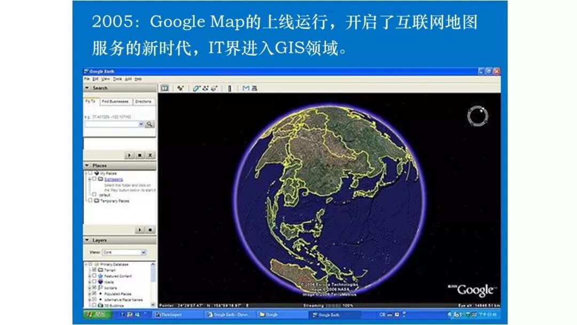Click the email envelope toolbar icon
The image size is (577, 325).
coord(246,88)
